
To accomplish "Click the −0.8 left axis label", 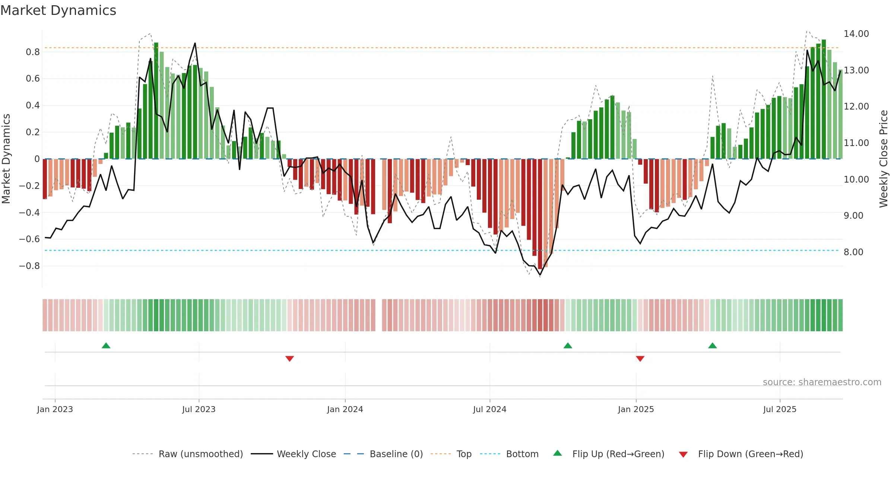I will pyautogui.click(x=29, y=266).
